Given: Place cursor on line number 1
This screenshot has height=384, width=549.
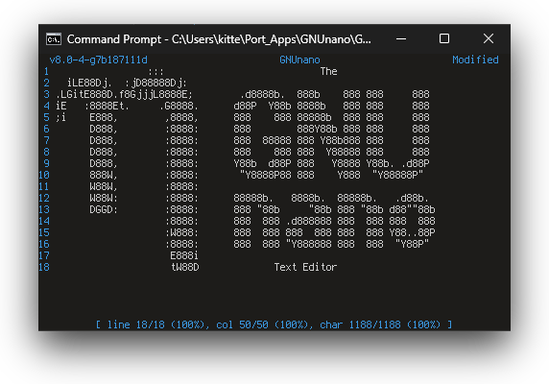Looking at the screenshot, I should point(46,71).
